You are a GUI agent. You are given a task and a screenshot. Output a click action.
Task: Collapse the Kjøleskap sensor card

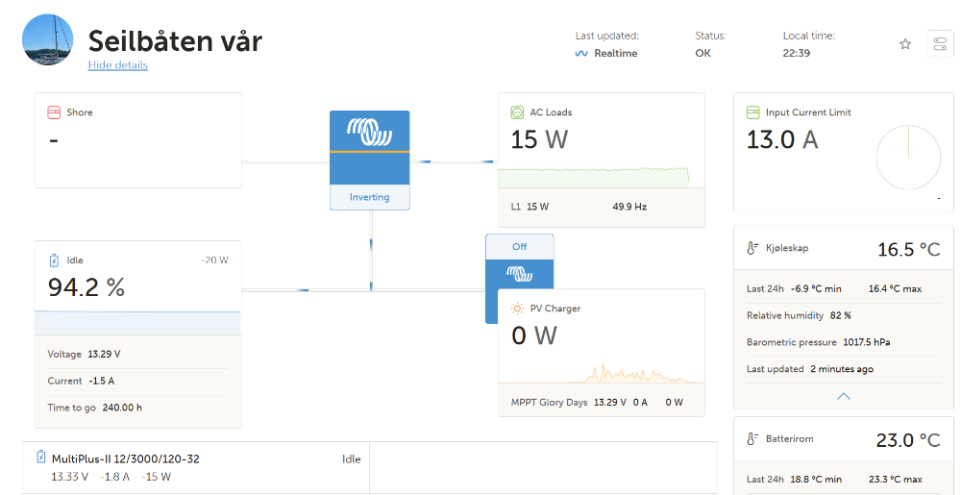844,396
